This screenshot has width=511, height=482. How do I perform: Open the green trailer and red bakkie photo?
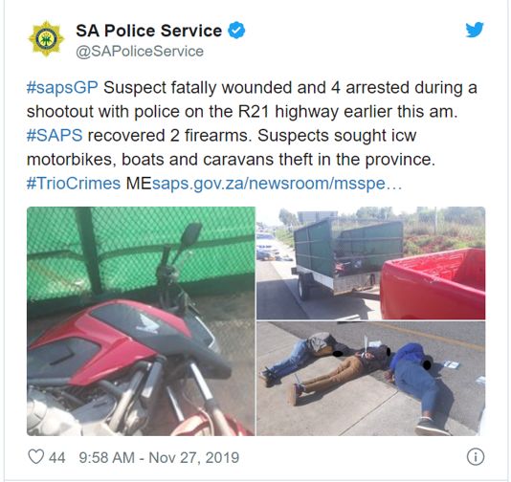(371, 263)
